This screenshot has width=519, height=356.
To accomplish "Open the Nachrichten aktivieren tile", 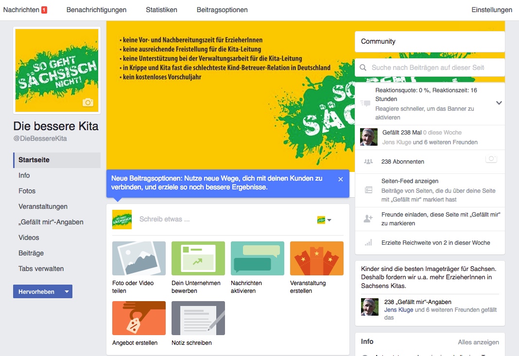I will 257,258.
